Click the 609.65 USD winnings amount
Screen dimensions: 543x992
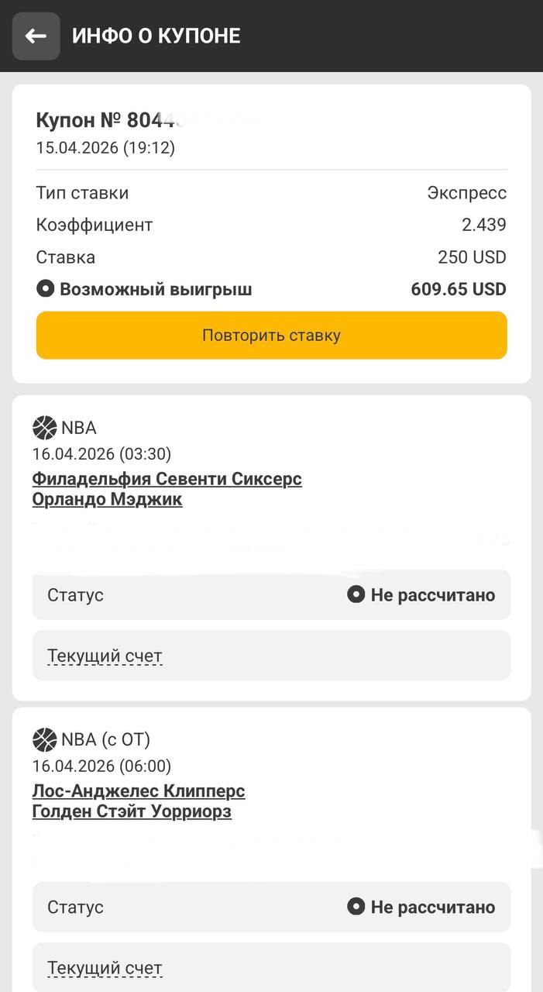[x=458, y=290]
